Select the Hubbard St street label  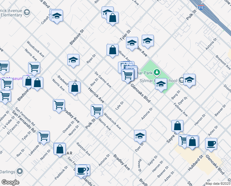click(195, 163)
